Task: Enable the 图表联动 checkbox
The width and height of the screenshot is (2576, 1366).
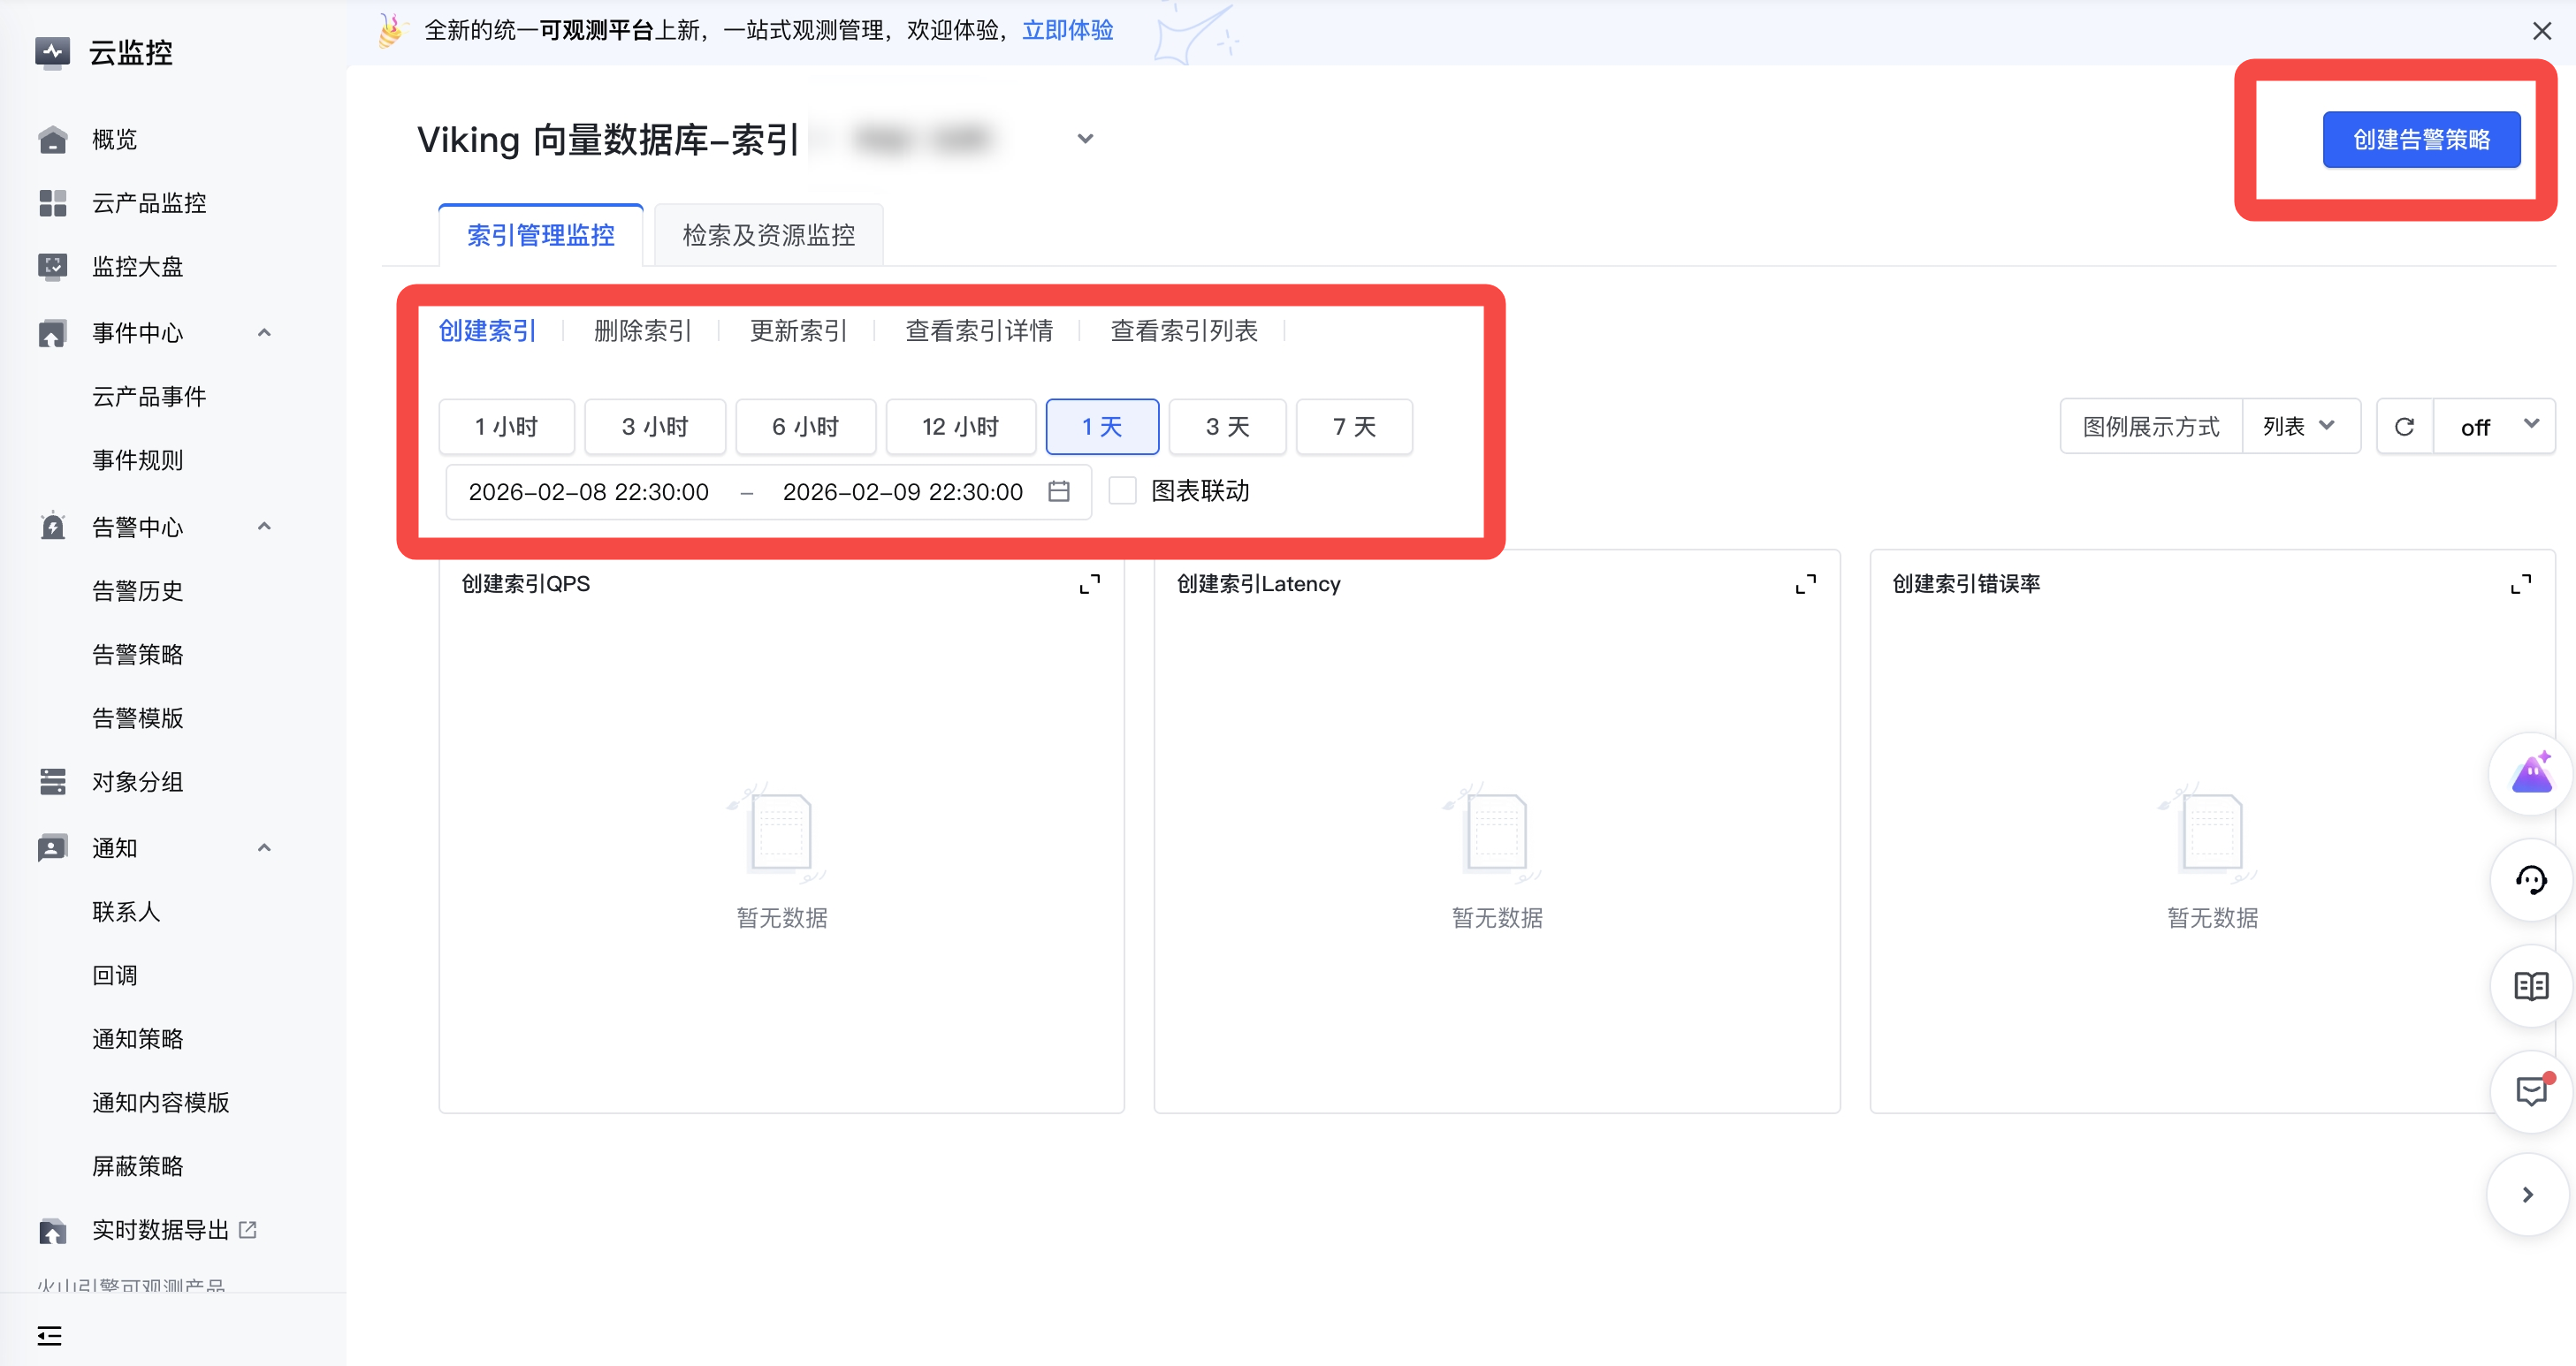Action: tap(1122, 490)
